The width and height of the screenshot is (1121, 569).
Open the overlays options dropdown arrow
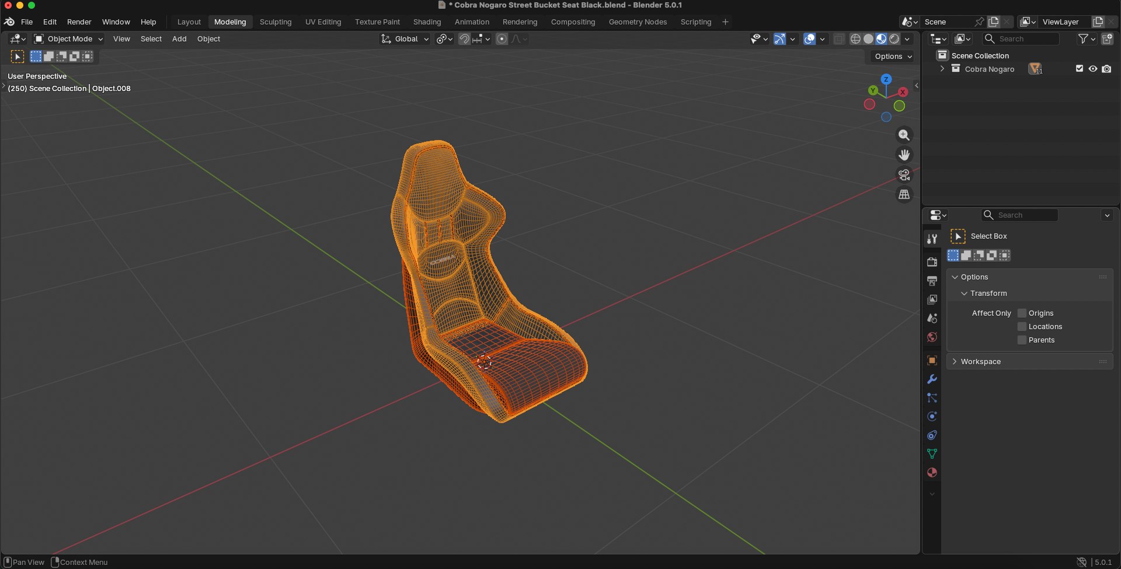822,39
